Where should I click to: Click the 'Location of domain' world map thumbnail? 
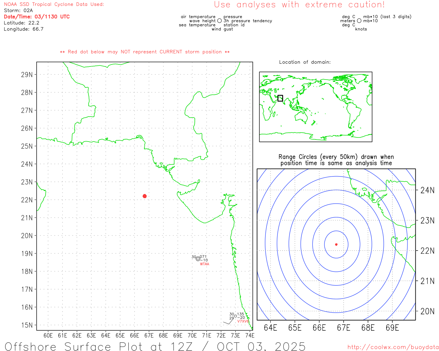[x=316, y=107]
